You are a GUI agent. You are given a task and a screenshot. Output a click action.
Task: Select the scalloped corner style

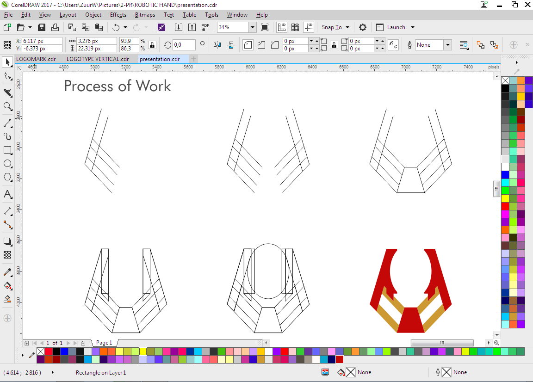point(261,44)
